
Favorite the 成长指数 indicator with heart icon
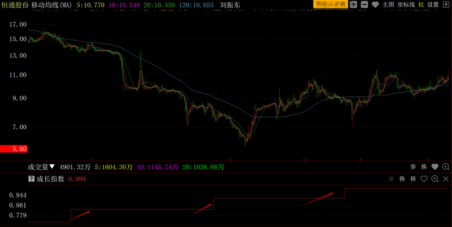coord(424,179)
